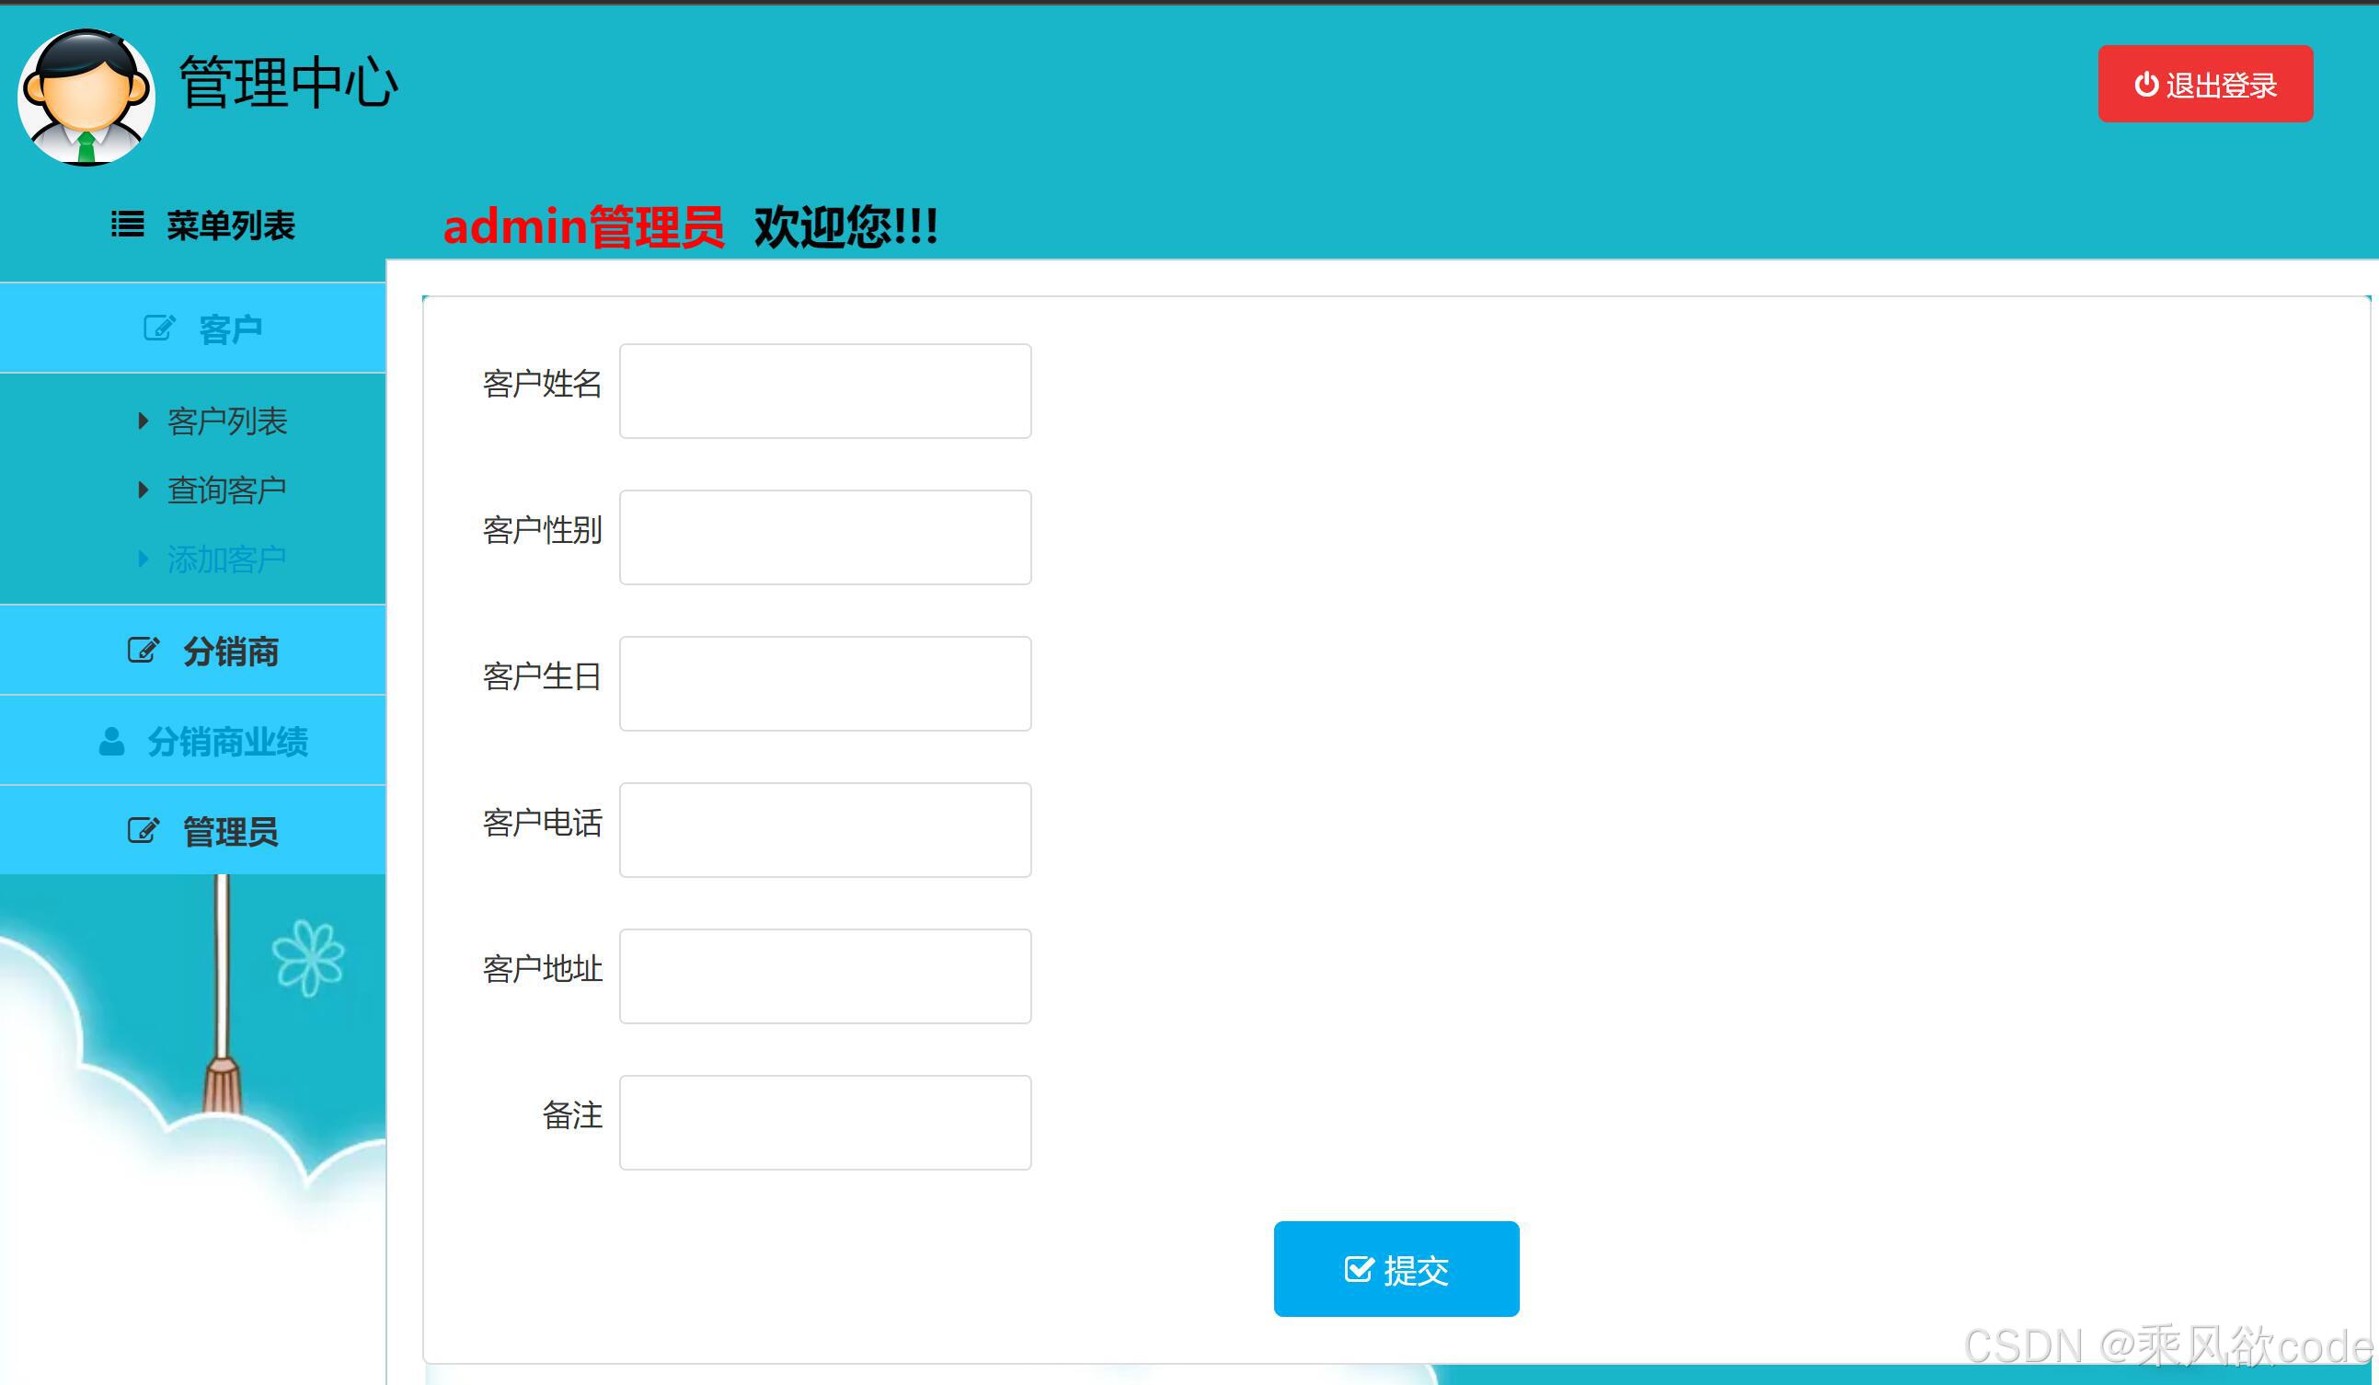
Task: Expand the 查询客户 arrow marker
Action: (144, 489)
